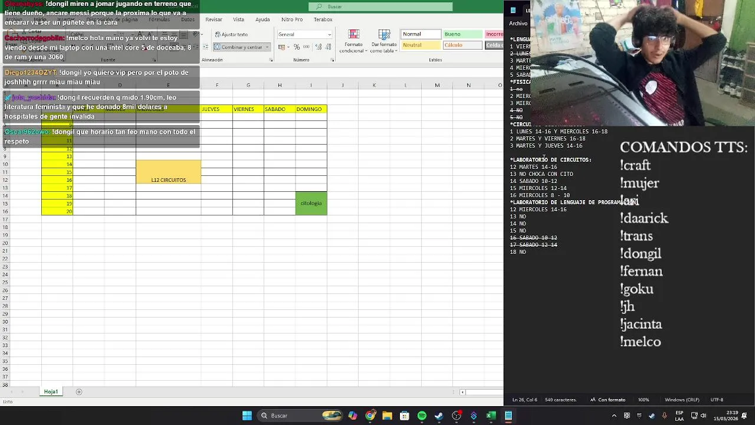This screenshot has width=755, height=425.
Task: Expand the Combinar y centrar dropdown arrow
Action: click(x=267, y=47)
